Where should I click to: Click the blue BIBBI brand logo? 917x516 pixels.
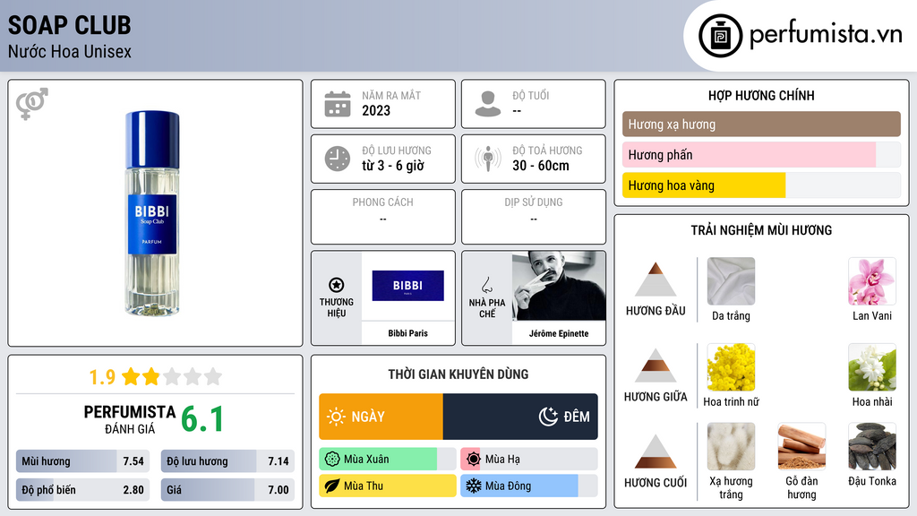[x=407, y=286]
